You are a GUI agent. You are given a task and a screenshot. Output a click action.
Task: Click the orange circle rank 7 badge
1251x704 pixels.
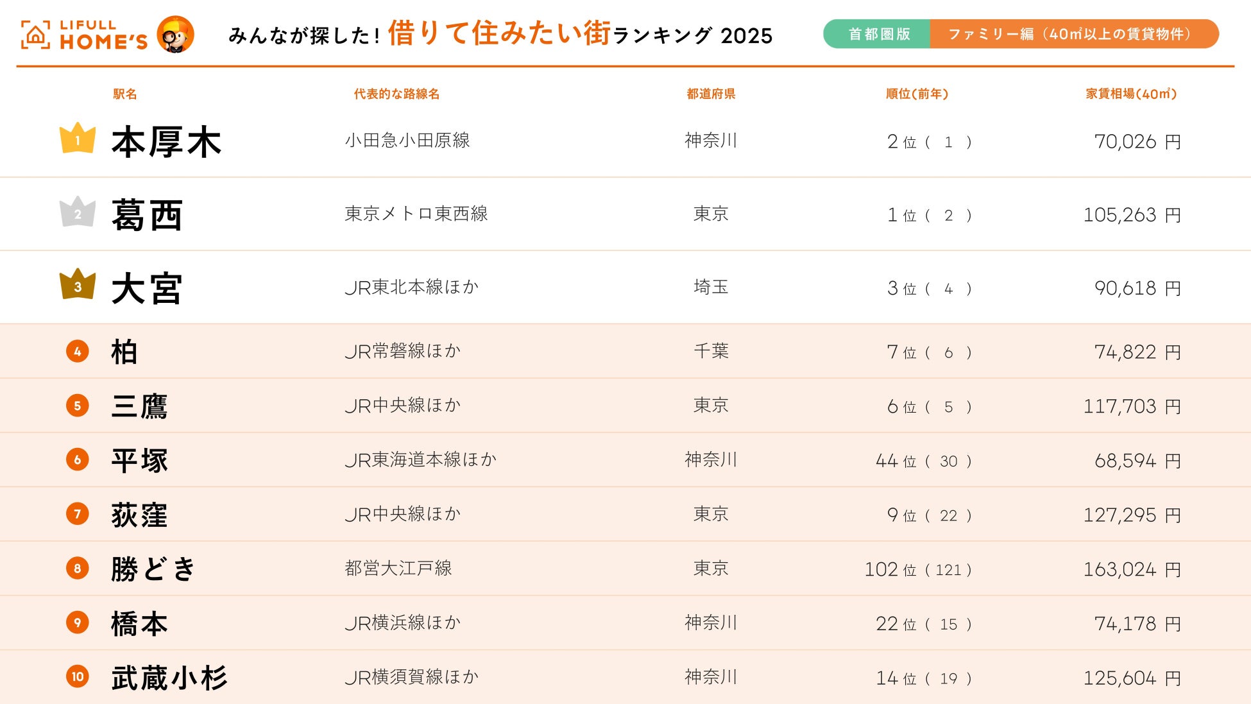[78, 514]
